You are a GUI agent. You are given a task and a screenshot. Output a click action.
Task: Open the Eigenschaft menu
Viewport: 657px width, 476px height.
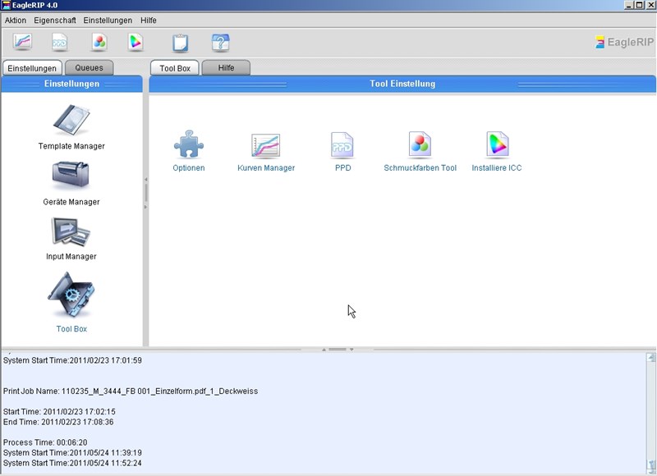coord(55,20)
